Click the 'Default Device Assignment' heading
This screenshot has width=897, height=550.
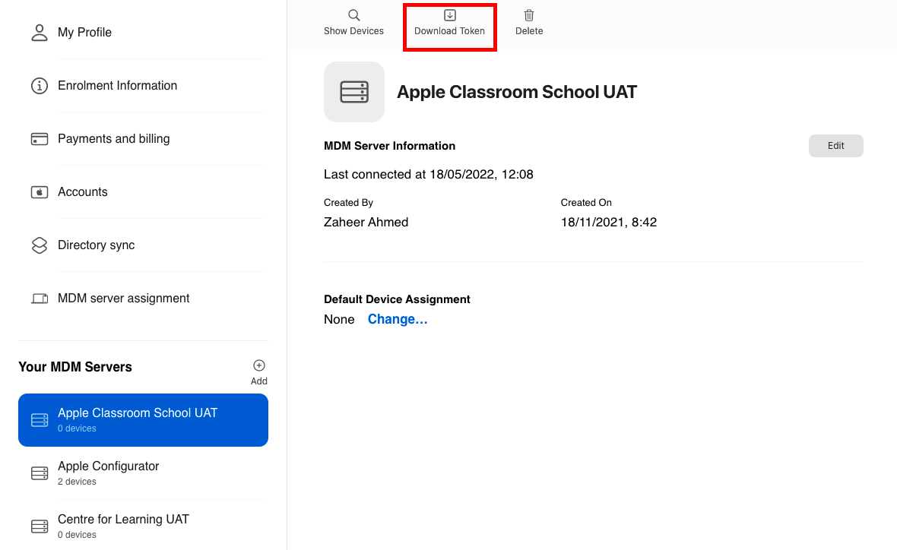pyautogui.click(x=397, y=299)
